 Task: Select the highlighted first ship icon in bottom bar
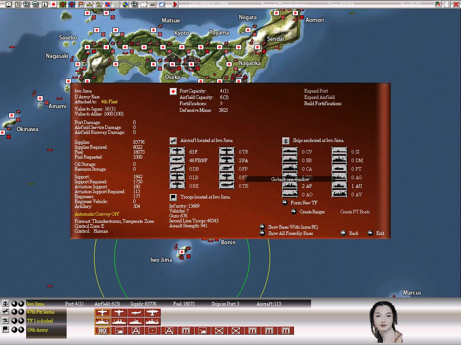[102, 322]
